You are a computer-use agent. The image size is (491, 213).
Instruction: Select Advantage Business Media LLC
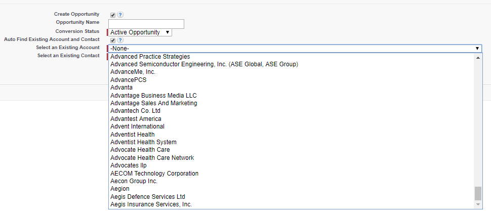pos(153,96)
